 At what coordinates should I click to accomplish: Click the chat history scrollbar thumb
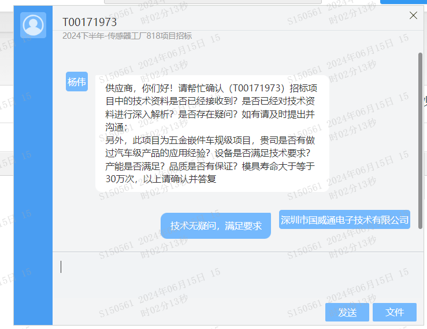tap(420, 141)
